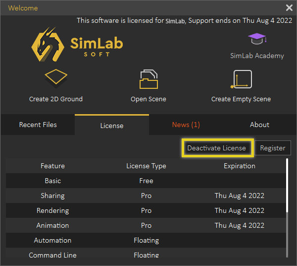
Task: Select the License tab
Action: (112, 125)
